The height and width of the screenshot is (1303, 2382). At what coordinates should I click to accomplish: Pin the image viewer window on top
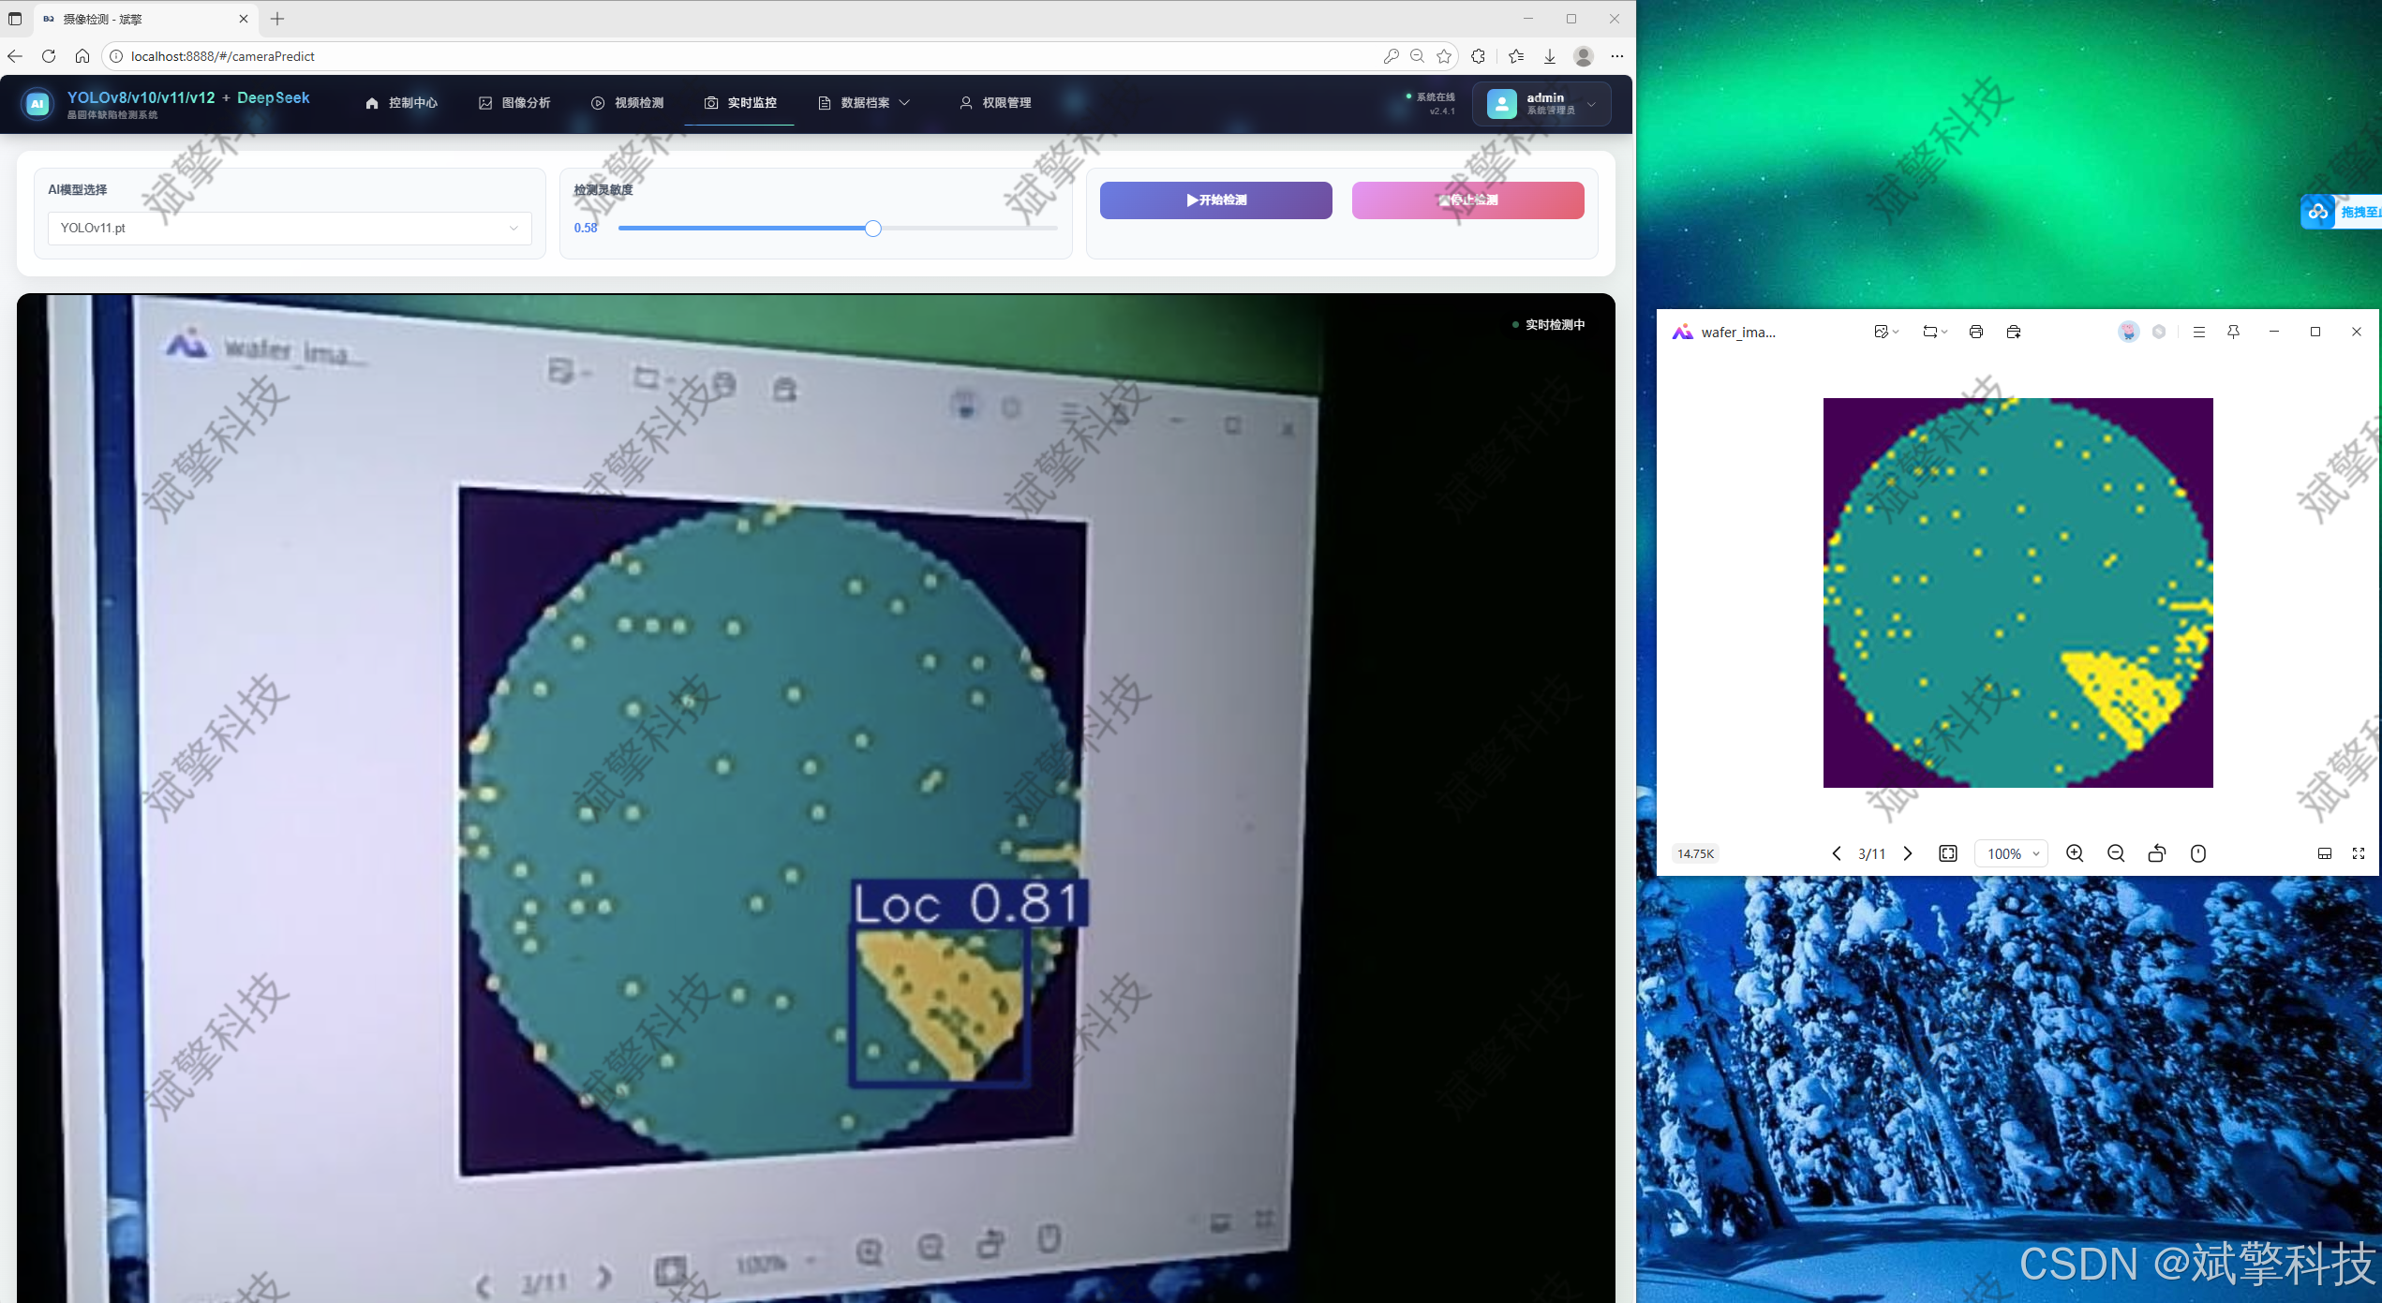click(2234, 332)
